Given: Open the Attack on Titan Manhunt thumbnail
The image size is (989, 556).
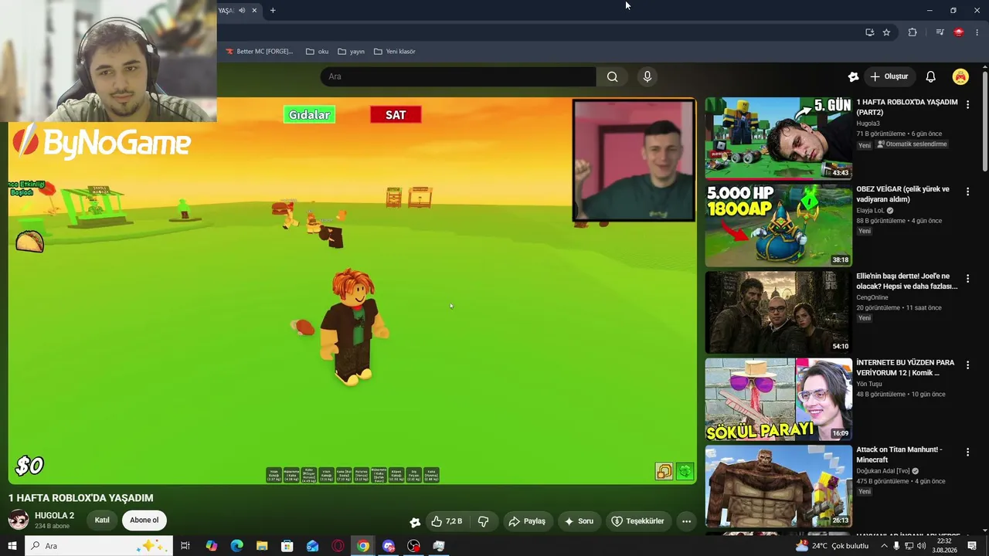Looking at the screenshot, I should coord(778,486).
